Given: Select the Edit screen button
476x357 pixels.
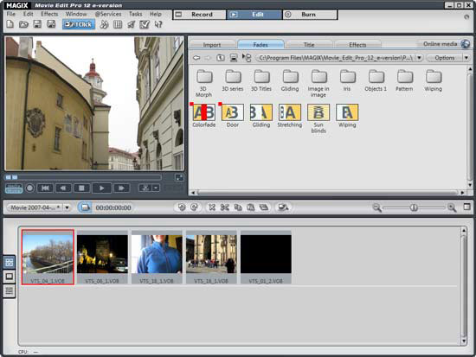Looking at the screenshot, I should pyautogui.click(x=254, y=14).
